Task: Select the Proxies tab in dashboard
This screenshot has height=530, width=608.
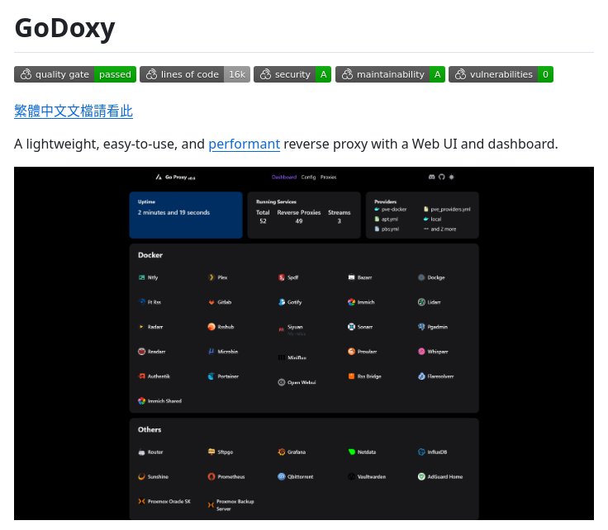Action: (328, 177)
